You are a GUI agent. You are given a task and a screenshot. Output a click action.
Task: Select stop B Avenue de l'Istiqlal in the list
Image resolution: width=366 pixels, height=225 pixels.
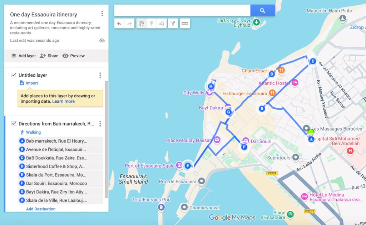[60, 149]
